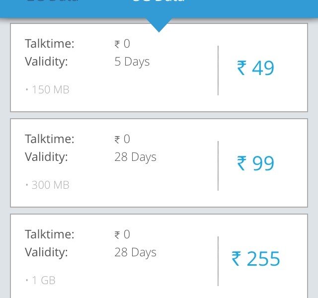Screen dimensions: 318x298
Task: Tap the 150 MB data plan text
Action: [48, 90]
